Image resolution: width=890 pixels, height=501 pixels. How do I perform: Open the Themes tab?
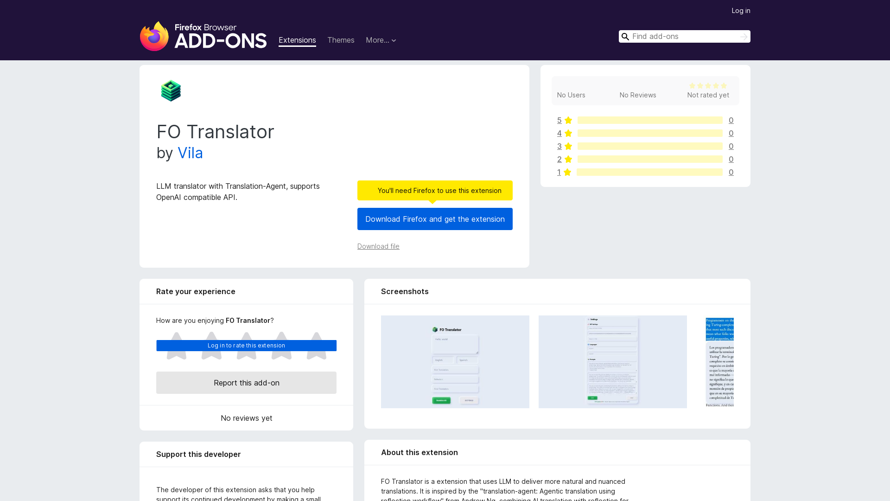pyautogui.click(x=341, y=40)
